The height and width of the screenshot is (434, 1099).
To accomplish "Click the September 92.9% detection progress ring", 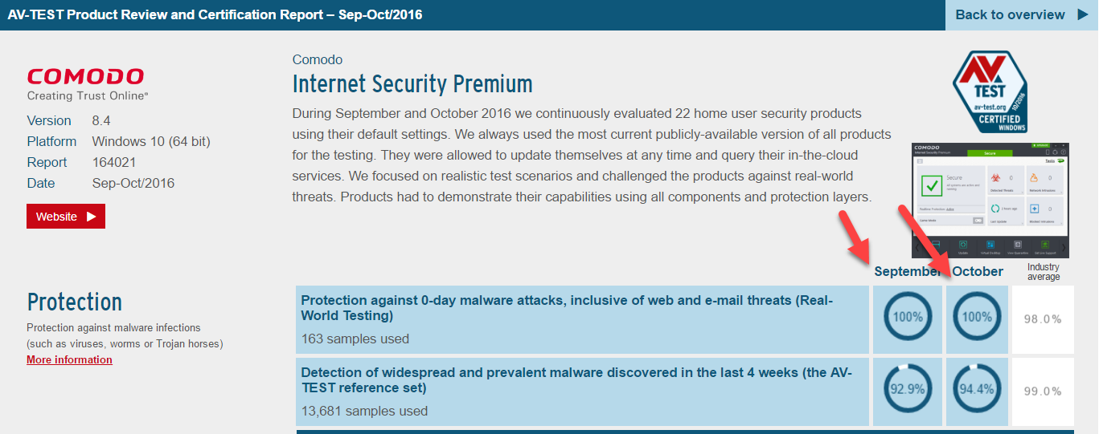I will [x=908, y=389].
